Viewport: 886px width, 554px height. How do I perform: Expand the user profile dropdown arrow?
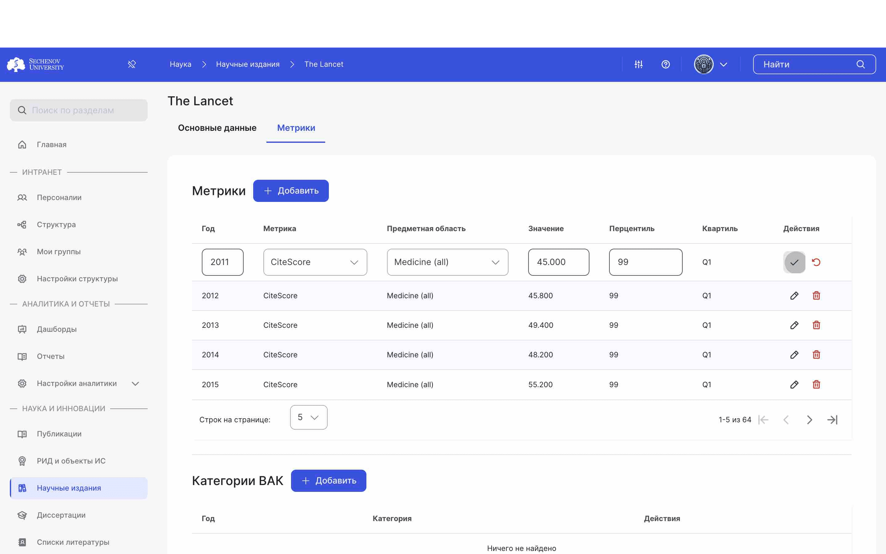tap(724, 65)
